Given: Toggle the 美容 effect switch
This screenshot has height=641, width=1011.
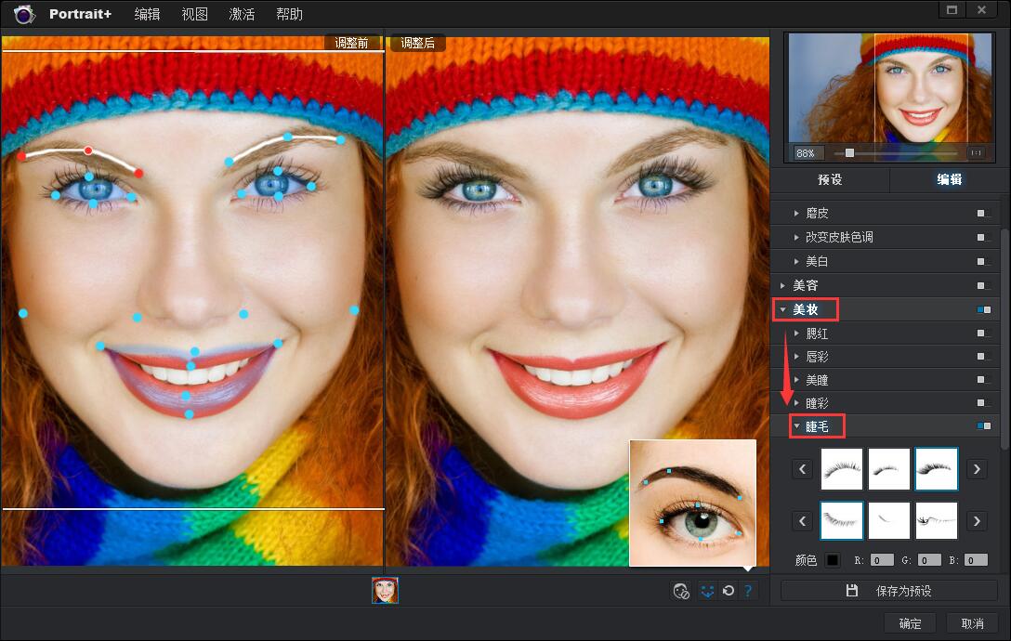Looking at the screenshot, I should [x=983, y=285].
